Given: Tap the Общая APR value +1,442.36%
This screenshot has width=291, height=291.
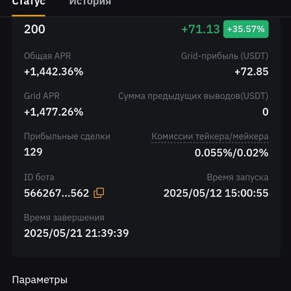Looking at the screenshot, I should point(54,72).
